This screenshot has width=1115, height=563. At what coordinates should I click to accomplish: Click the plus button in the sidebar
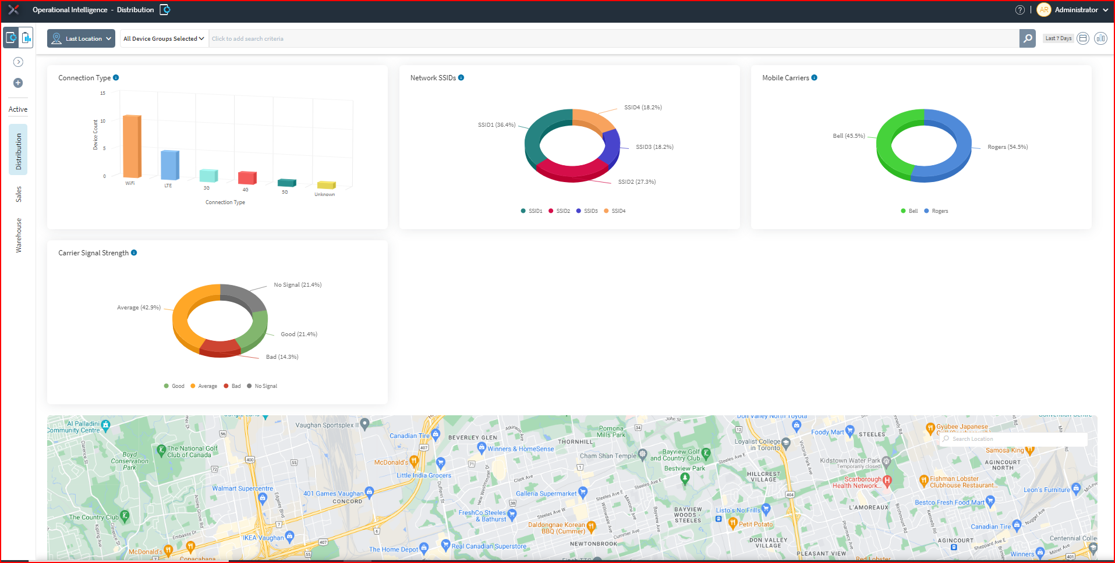pos(18,83)
